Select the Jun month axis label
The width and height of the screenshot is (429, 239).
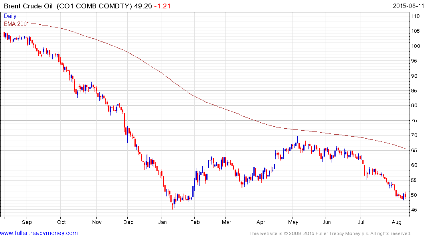326,222
